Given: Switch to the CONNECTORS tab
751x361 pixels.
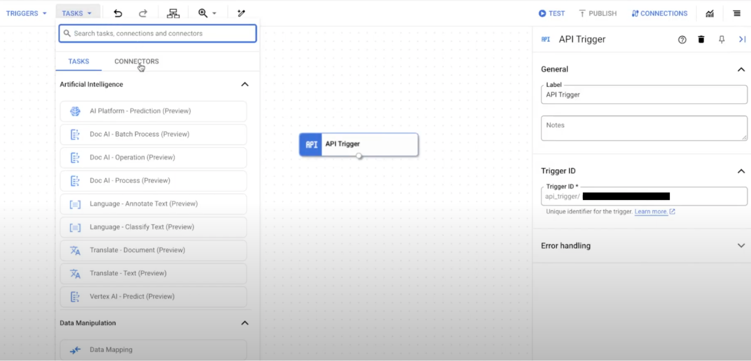Looking at the screenshot, I should click(x=136, y=61).
